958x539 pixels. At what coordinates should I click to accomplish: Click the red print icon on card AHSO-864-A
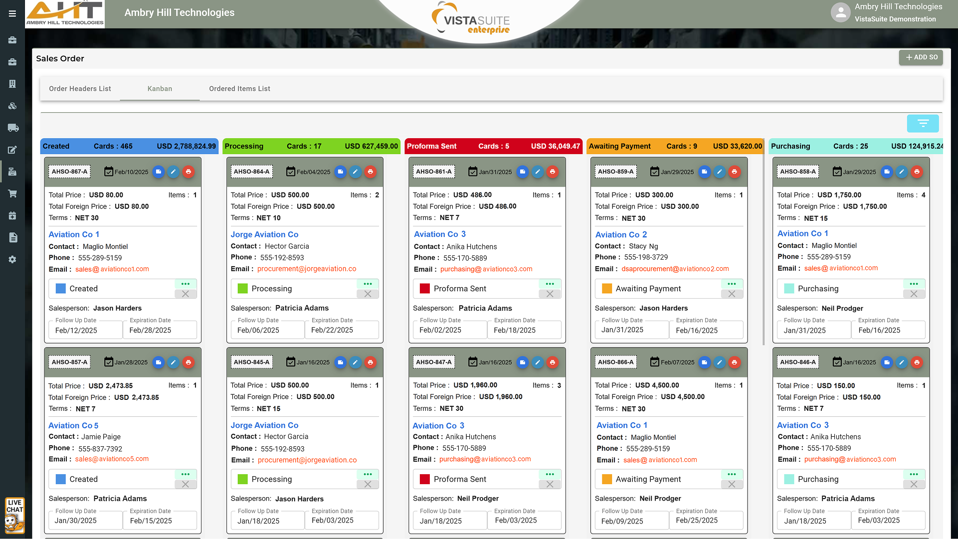point(370,172)
